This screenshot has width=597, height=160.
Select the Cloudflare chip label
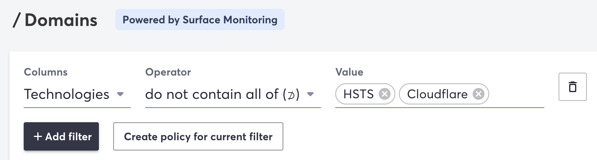[x=437, y=94]
